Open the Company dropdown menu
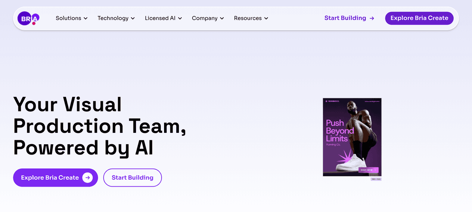Image resolution: width=472 pixels, height=212 pixels. pyautogui.click(x=208, y=18)
